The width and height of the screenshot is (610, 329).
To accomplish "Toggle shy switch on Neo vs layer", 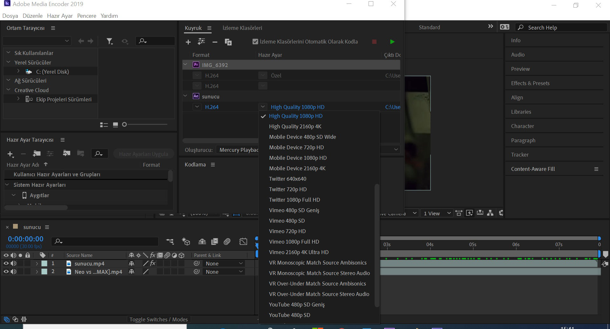I will point(132,272).
